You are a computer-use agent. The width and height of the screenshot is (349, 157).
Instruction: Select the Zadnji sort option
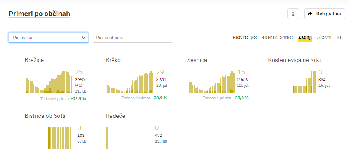(305, 38)
